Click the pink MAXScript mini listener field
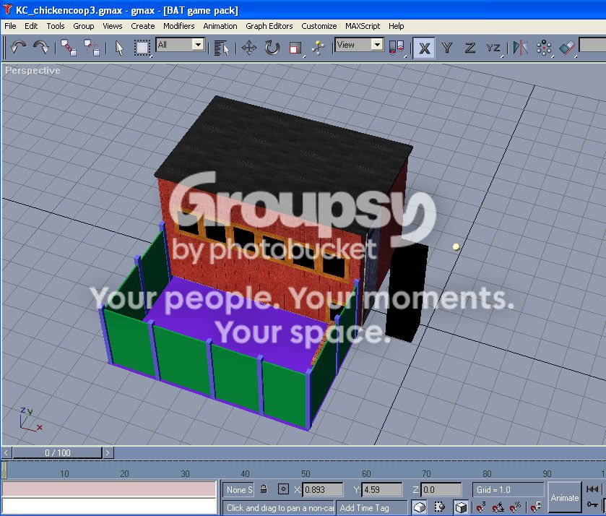Image resolution: width=606 pixels, height=516 pixels. pos(108,489)
